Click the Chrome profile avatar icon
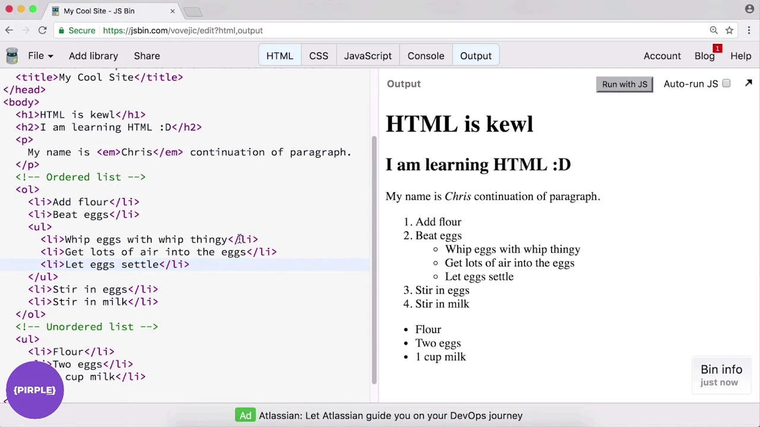This screenshot has height=427, width=760. pyautogui.click(x=749, y=9)
